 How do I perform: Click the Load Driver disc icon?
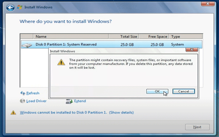point(22,101)
